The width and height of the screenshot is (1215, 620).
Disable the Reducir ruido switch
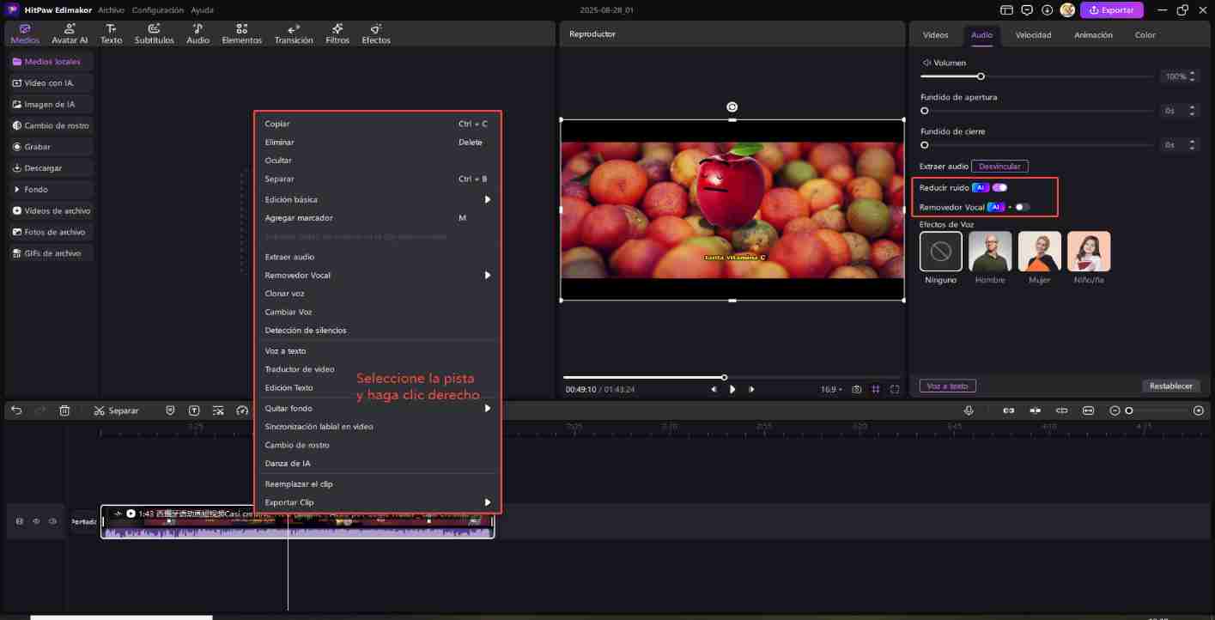click(999, 187)
